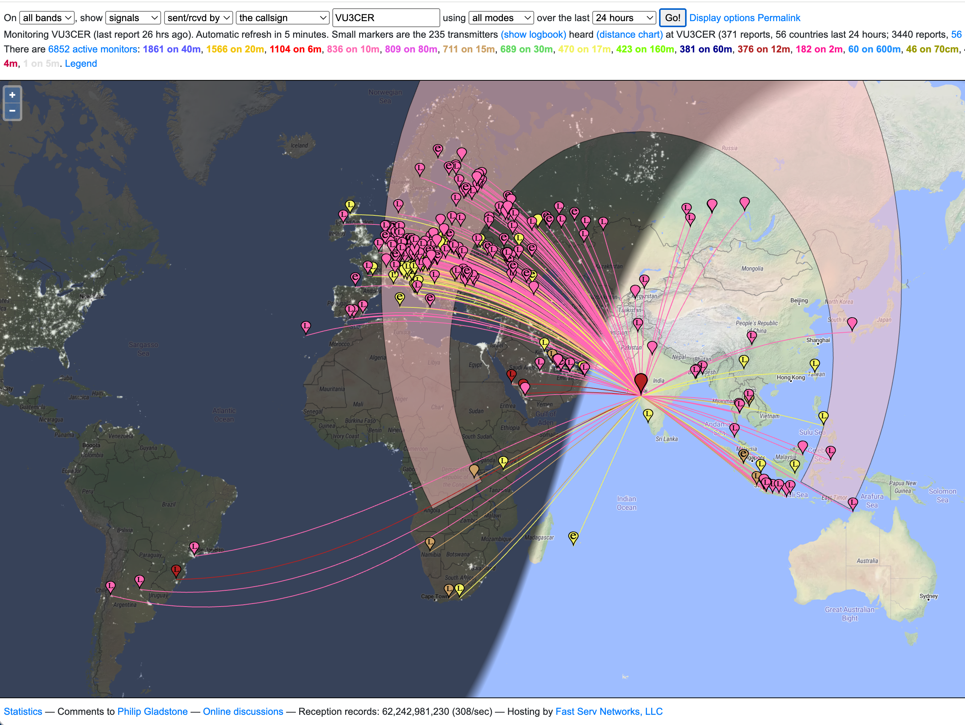Image resolution: width=965 pixels, height=725 pixels.
Task: Open the 'the callsign' selector
Action: tap(282, 18)
